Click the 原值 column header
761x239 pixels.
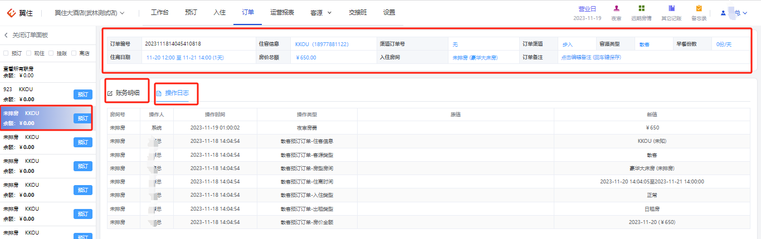click(455, 114)
